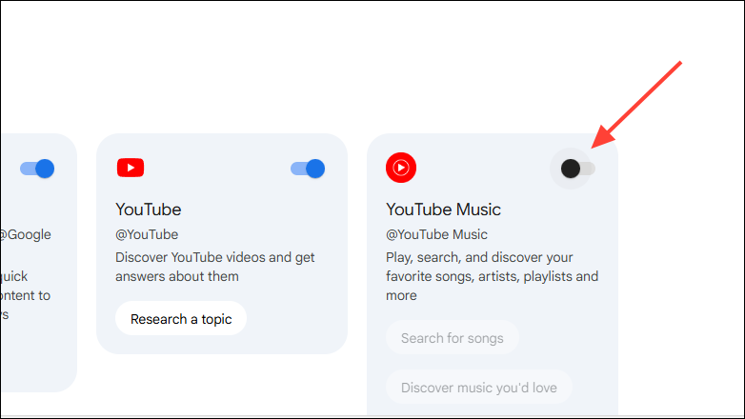
Task: Disable the YouTube extension toggle
Action: click(308, 169)
